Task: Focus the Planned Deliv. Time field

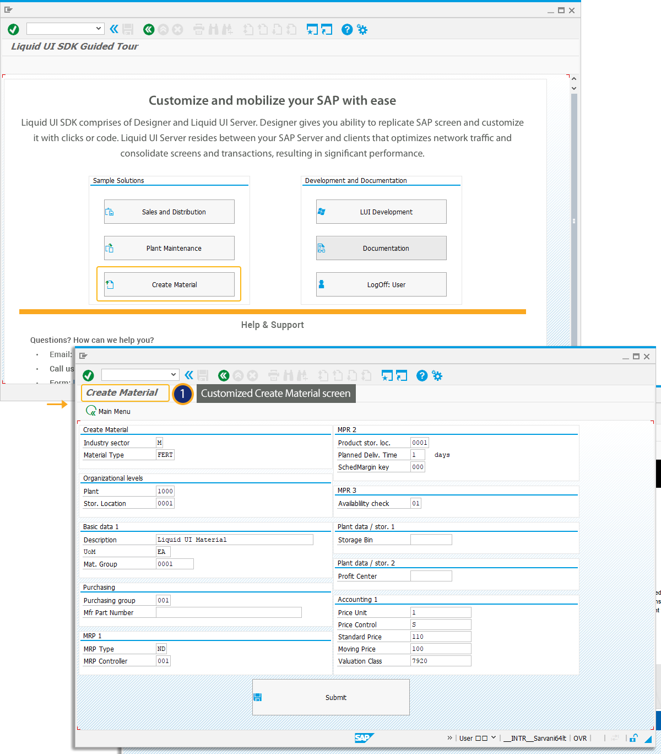Action: (x=418, y=455)
